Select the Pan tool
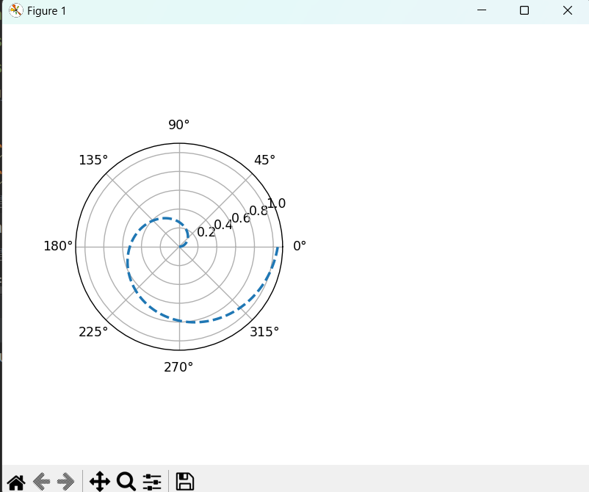This screenshot has height=492, width=589. (98, 481)
